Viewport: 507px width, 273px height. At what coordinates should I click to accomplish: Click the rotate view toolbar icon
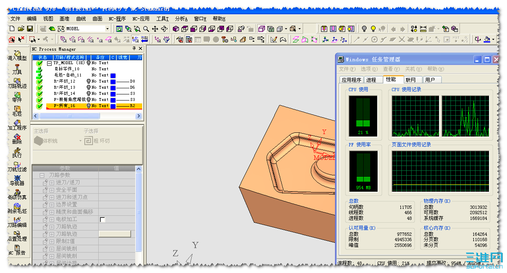[x=164, y=29]
